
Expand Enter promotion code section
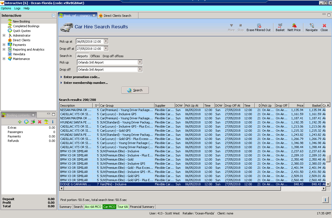click(x=82, y=77)
